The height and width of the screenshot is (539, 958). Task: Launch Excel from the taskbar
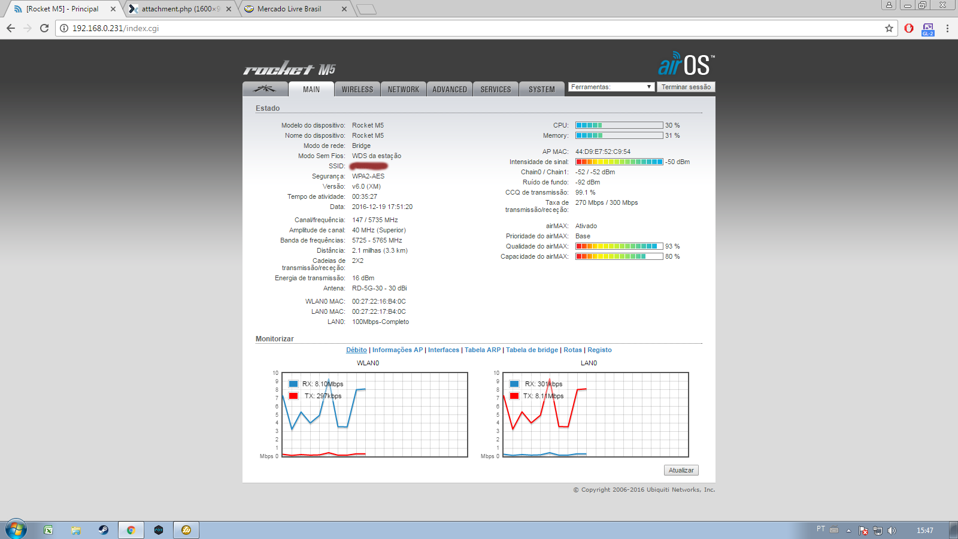click(x=48, y=530)
